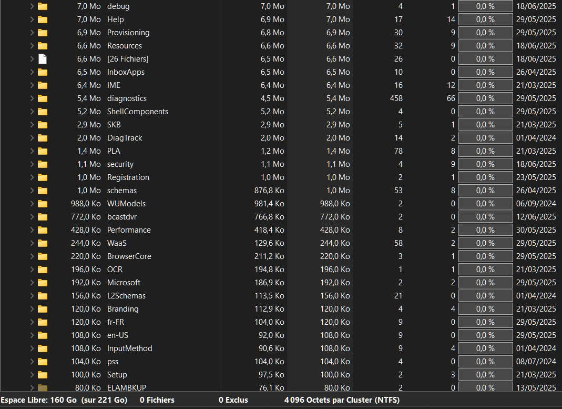This screenshot has width=562, height=409.
Task: Click the Resources folder icon
Action: tap(43, 46)
